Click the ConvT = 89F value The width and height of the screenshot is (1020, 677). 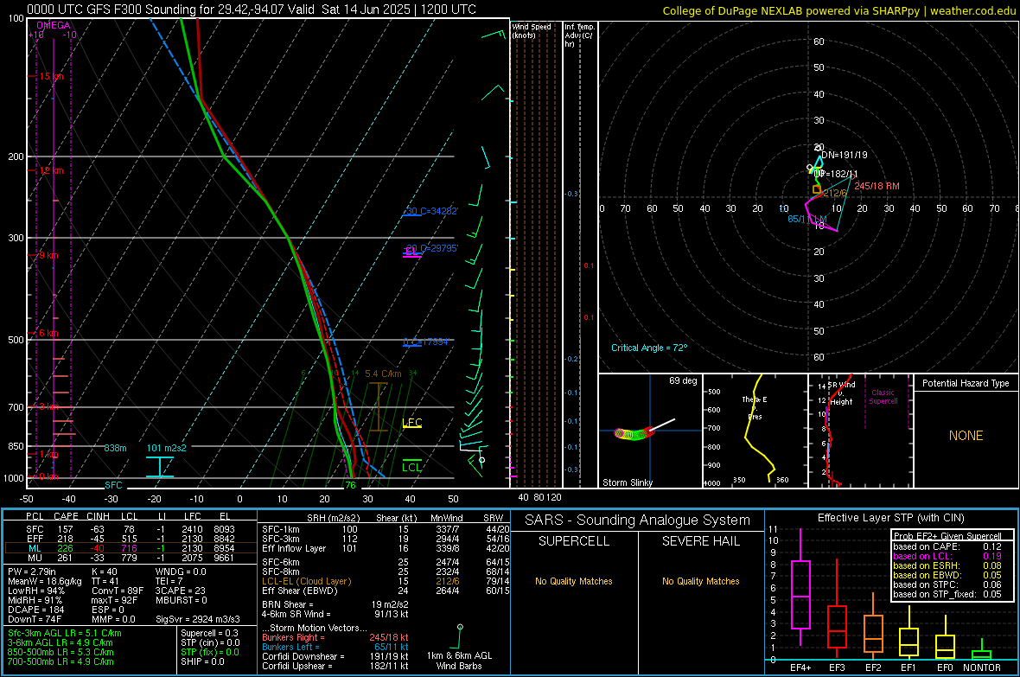click(118, 591)
